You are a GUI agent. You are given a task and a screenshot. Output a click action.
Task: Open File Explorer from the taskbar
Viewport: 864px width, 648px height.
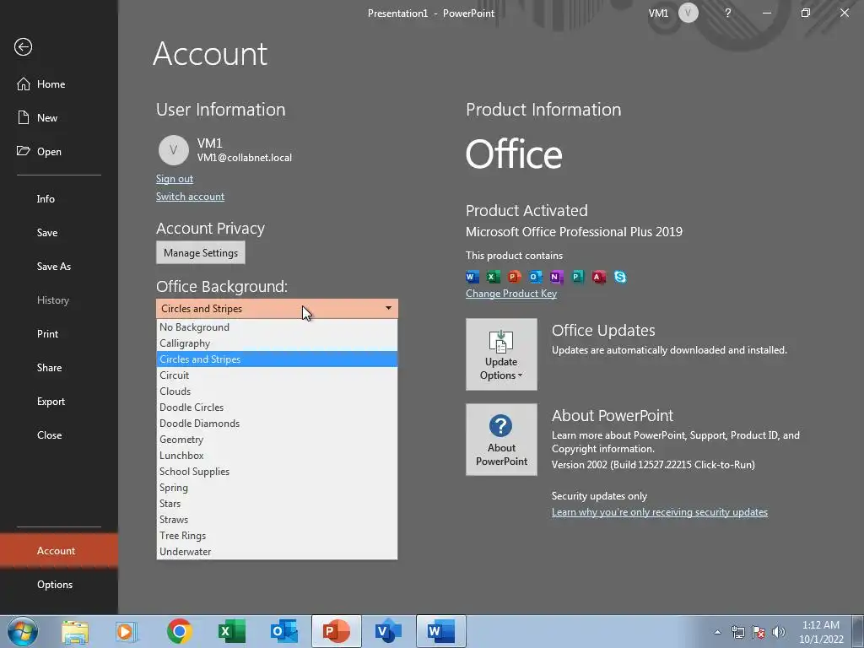click(x=75, y=631)
